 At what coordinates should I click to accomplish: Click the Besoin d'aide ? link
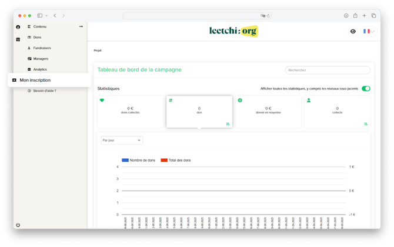coord(45,91)
